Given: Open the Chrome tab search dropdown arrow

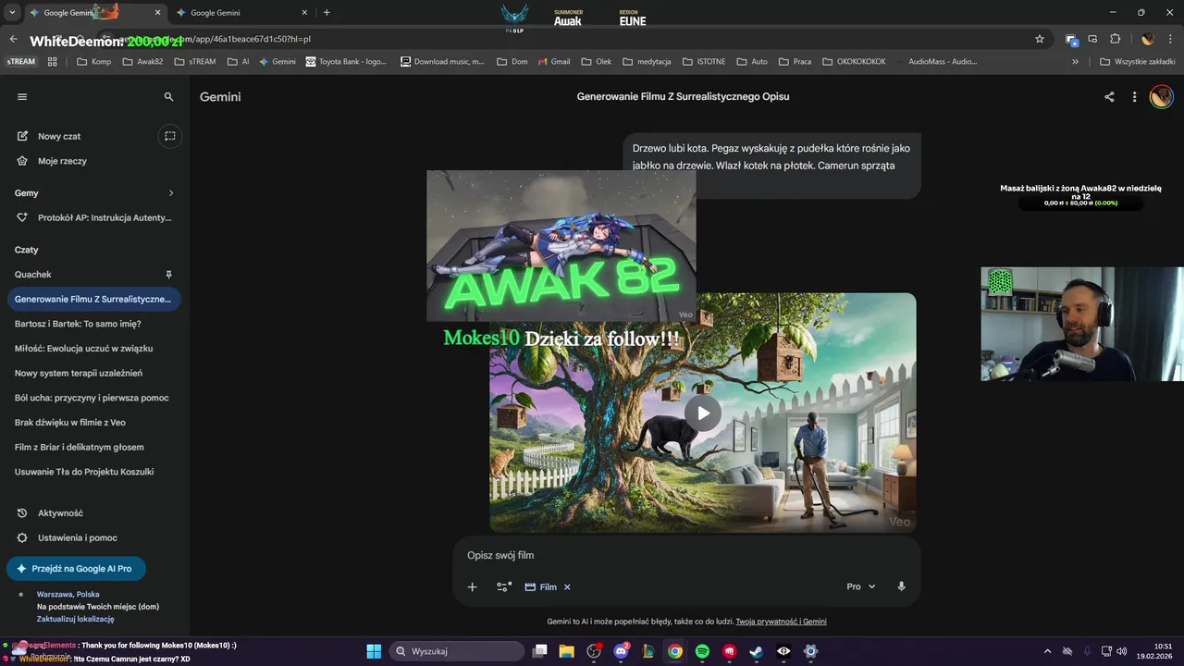Looking at the screenshot, I should click(12, 12).
